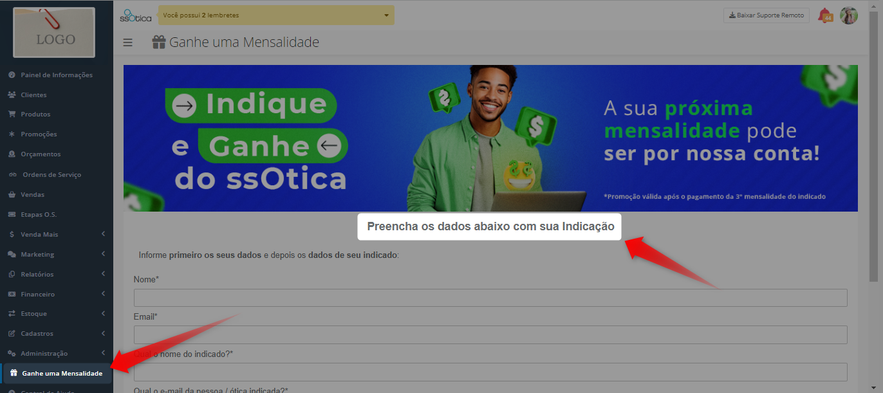Click the Venda Mais dollar icon
Screen dimensions: 883x393
pyautogui.click(x=12, y=234)
